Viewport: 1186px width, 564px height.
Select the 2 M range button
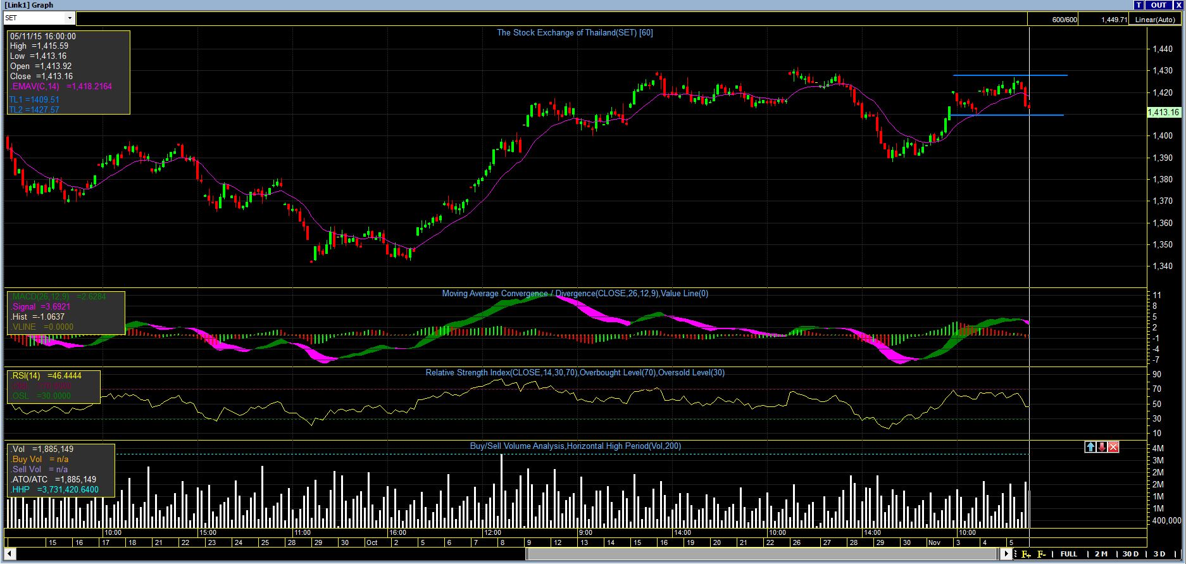point(1101,555)
